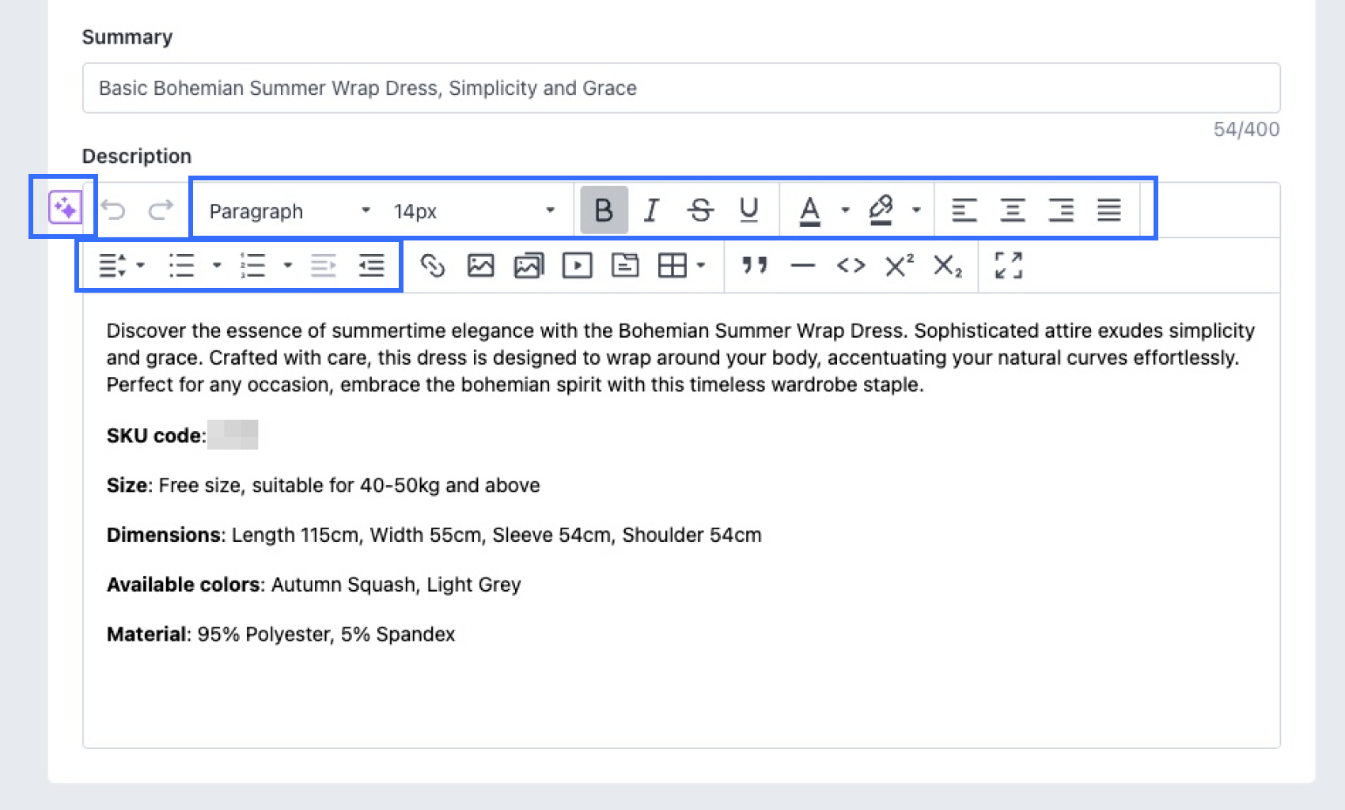Apply superscript formatting
This screenshot has width=1345, height=810.
899,266
